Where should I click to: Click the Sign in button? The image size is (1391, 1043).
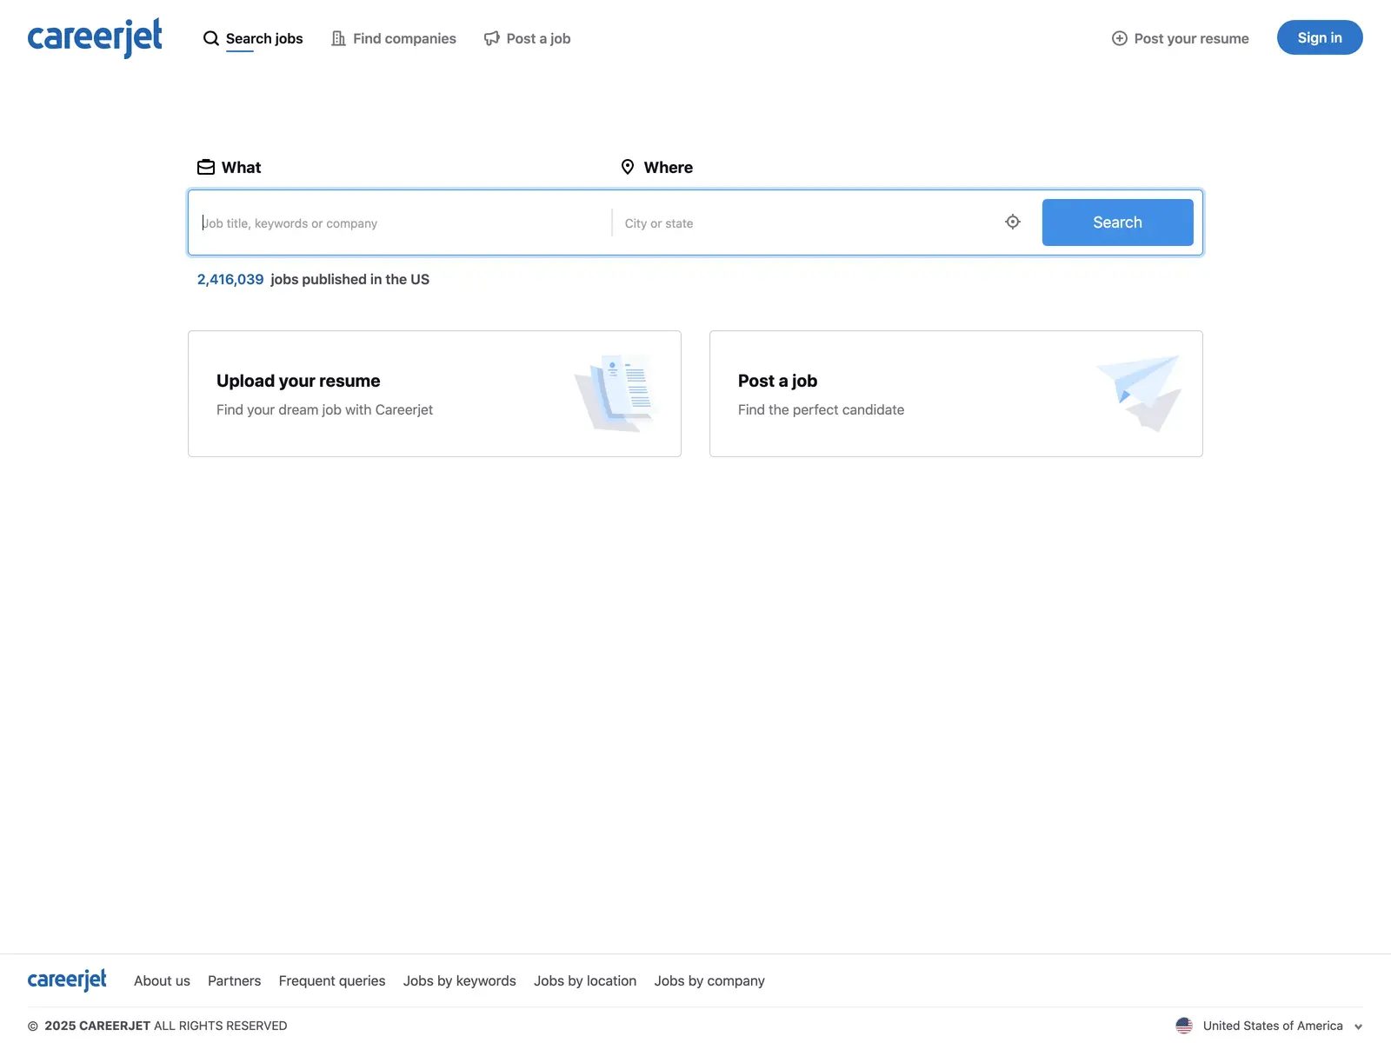click(x=1320, y=37)
